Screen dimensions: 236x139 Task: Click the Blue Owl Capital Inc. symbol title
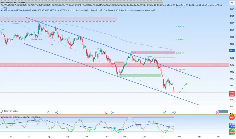coord(13,3)
